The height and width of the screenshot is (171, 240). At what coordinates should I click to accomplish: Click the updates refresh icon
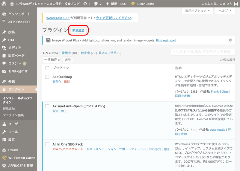pyautogui.click(x=85, y=4)
